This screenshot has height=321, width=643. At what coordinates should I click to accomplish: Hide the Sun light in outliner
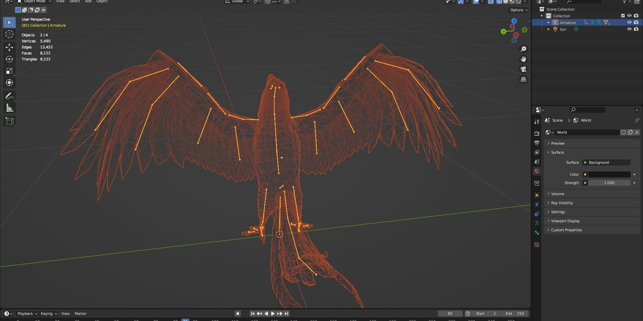coord(630,29)
